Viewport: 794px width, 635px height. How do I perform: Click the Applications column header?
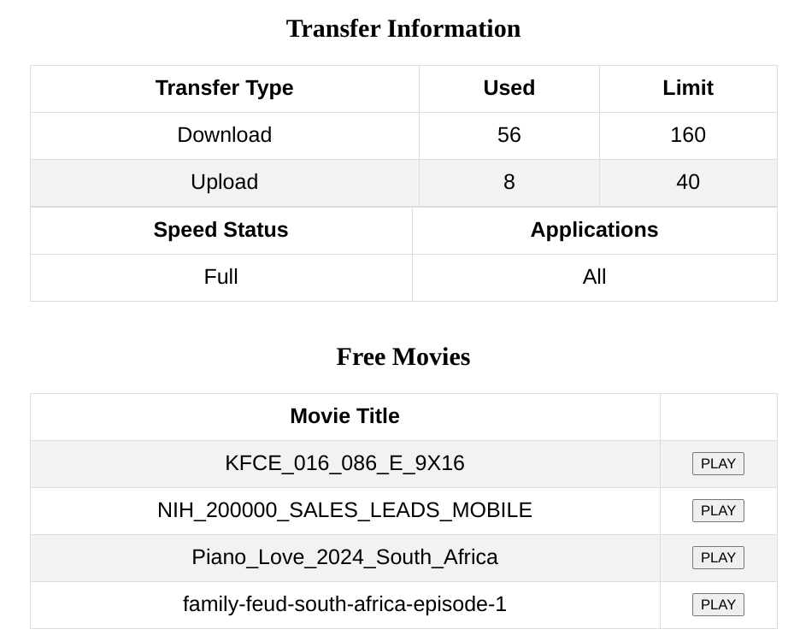[594, 230]
